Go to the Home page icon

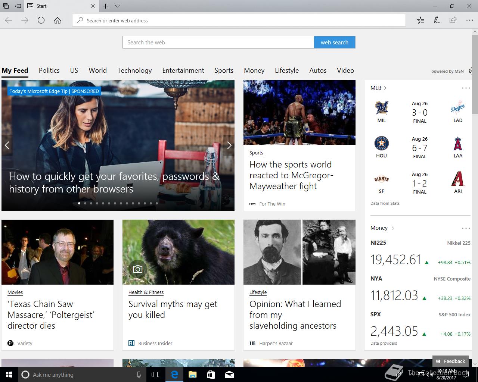tap(58, 21)
